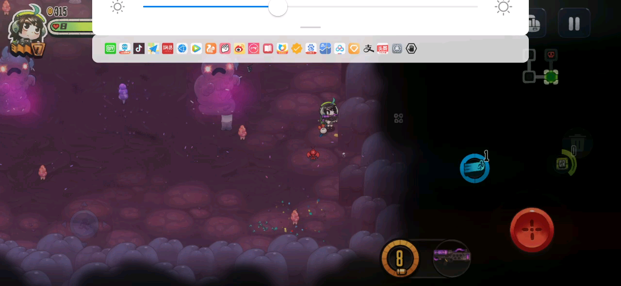Screen dimensions: 621x286
Task: Switch weapon via purple gun slot
Action: coord(451,257)
